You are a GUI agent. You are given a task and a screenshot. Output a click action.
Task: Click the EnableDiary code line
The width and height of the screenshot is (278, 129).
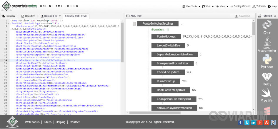pyautogui.click(x=35, y=97)
